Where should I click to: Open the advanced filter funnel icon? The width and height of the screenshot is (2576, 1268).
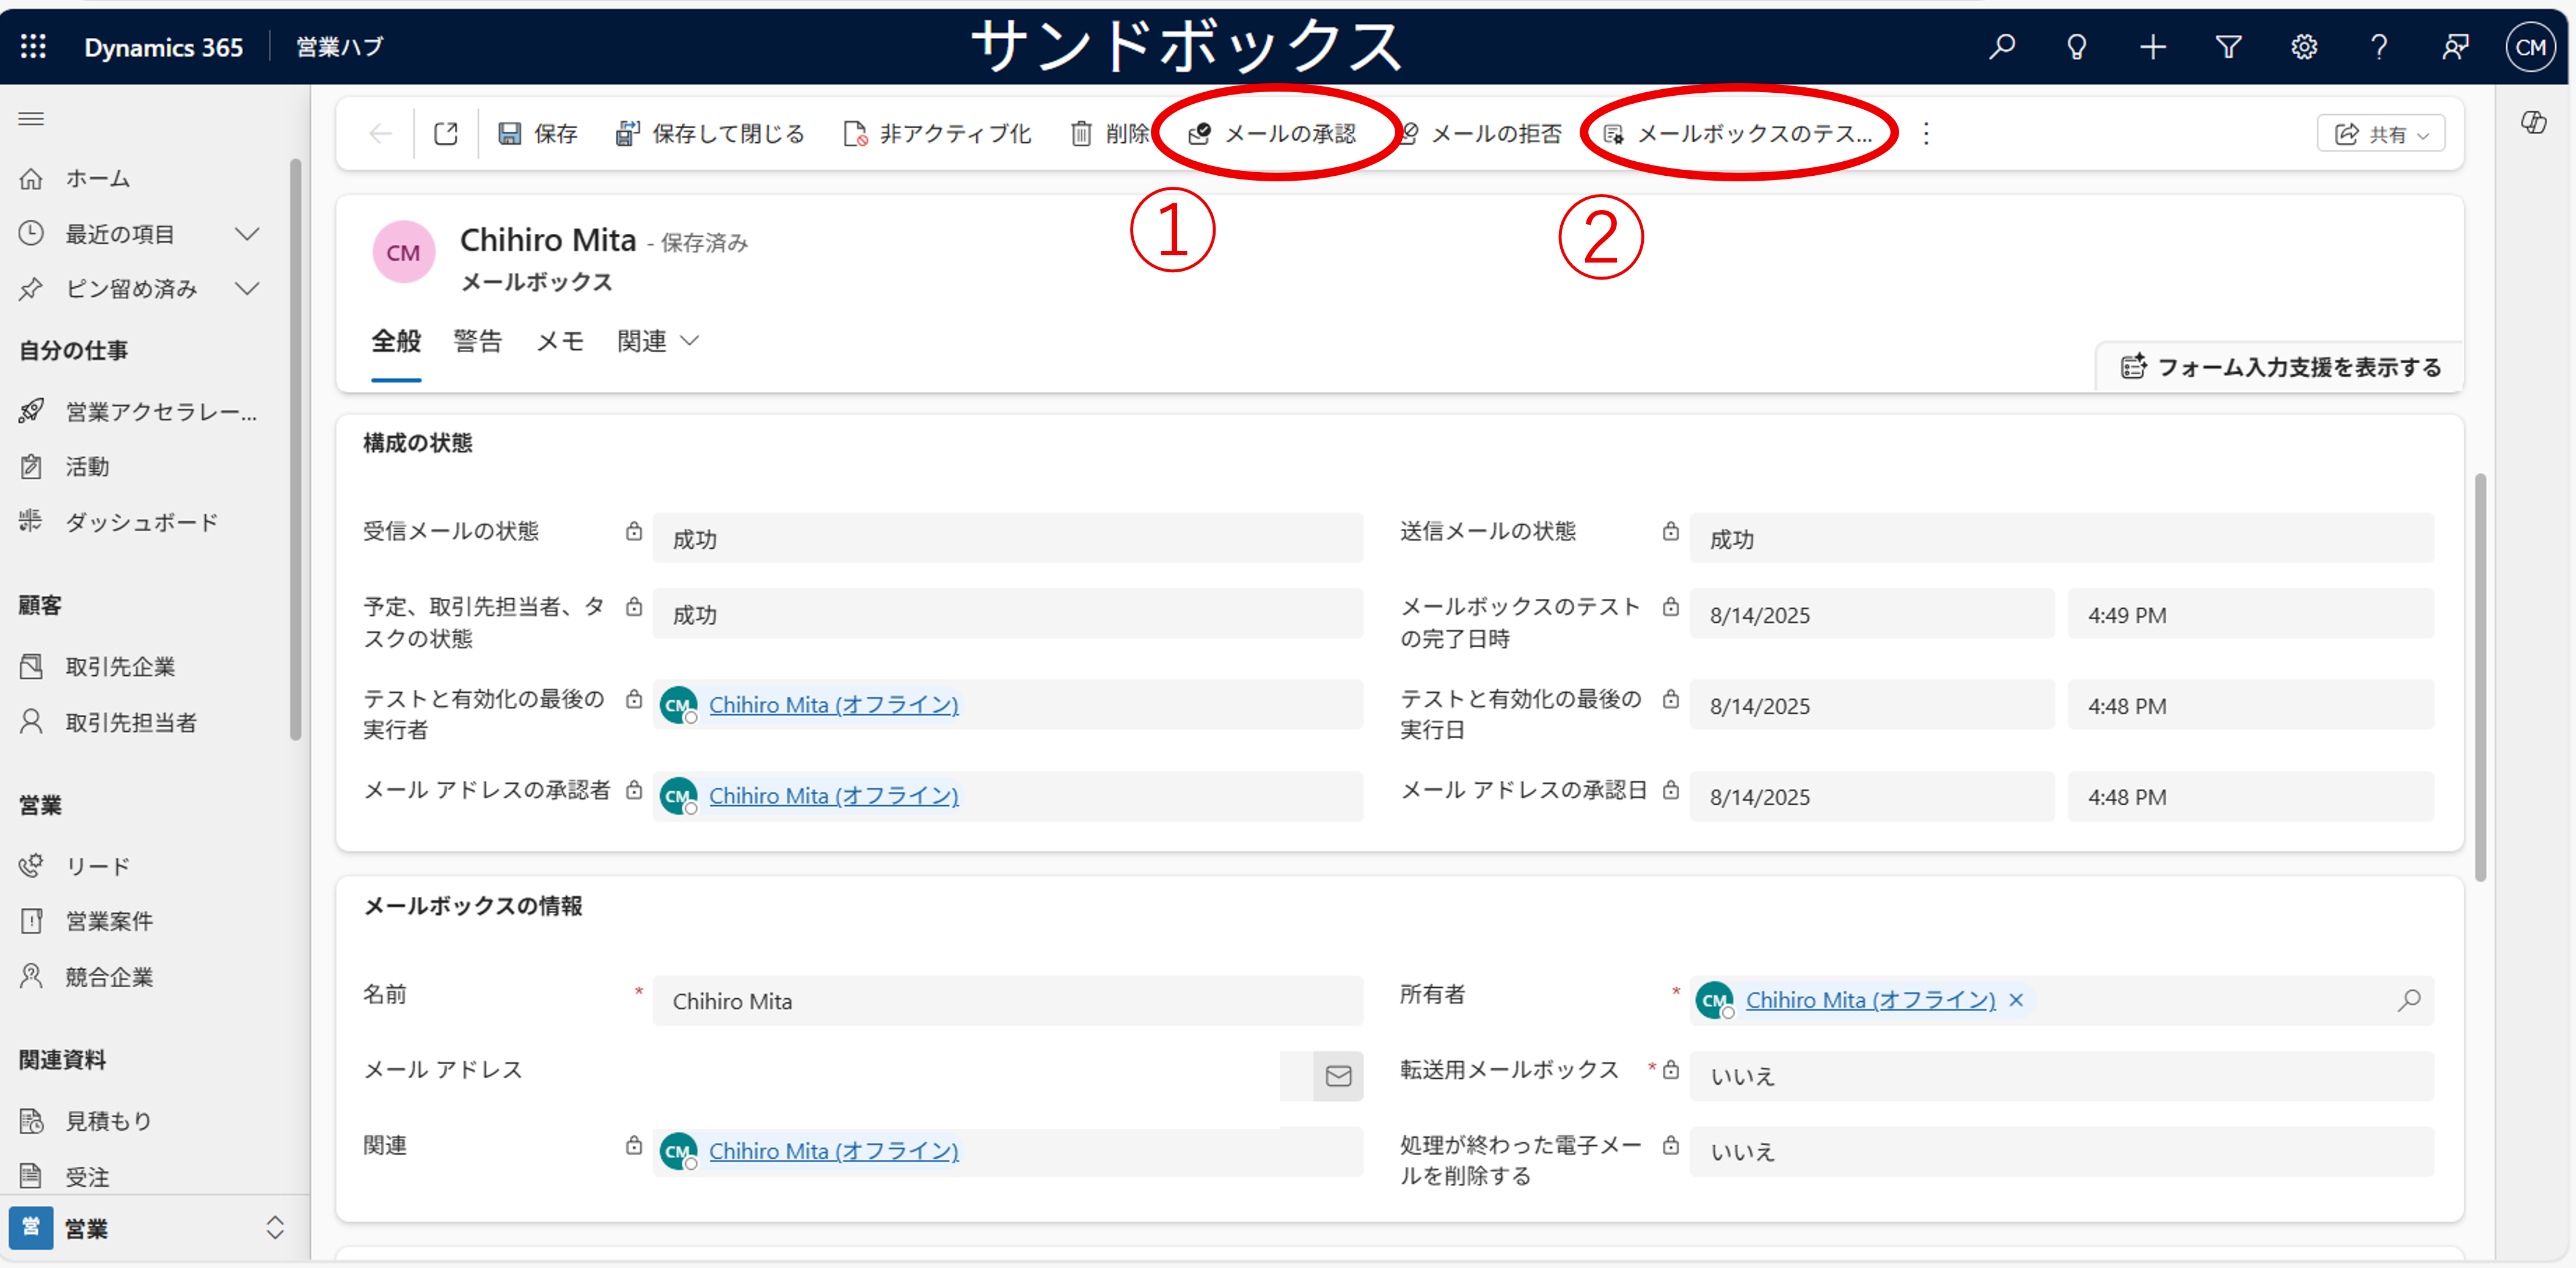[2228, 47]
